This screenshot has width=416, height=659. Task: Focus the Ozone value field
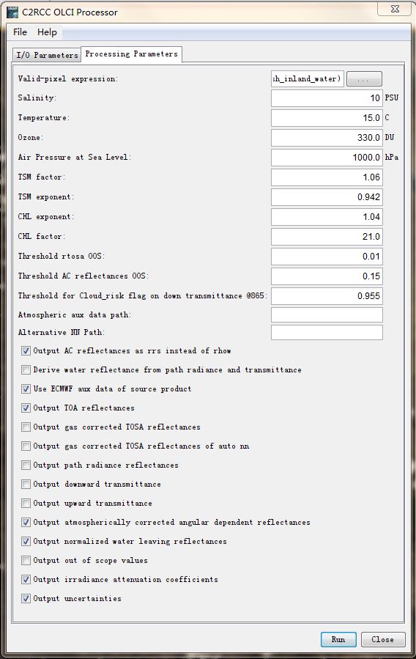click(x=327, y=137)
